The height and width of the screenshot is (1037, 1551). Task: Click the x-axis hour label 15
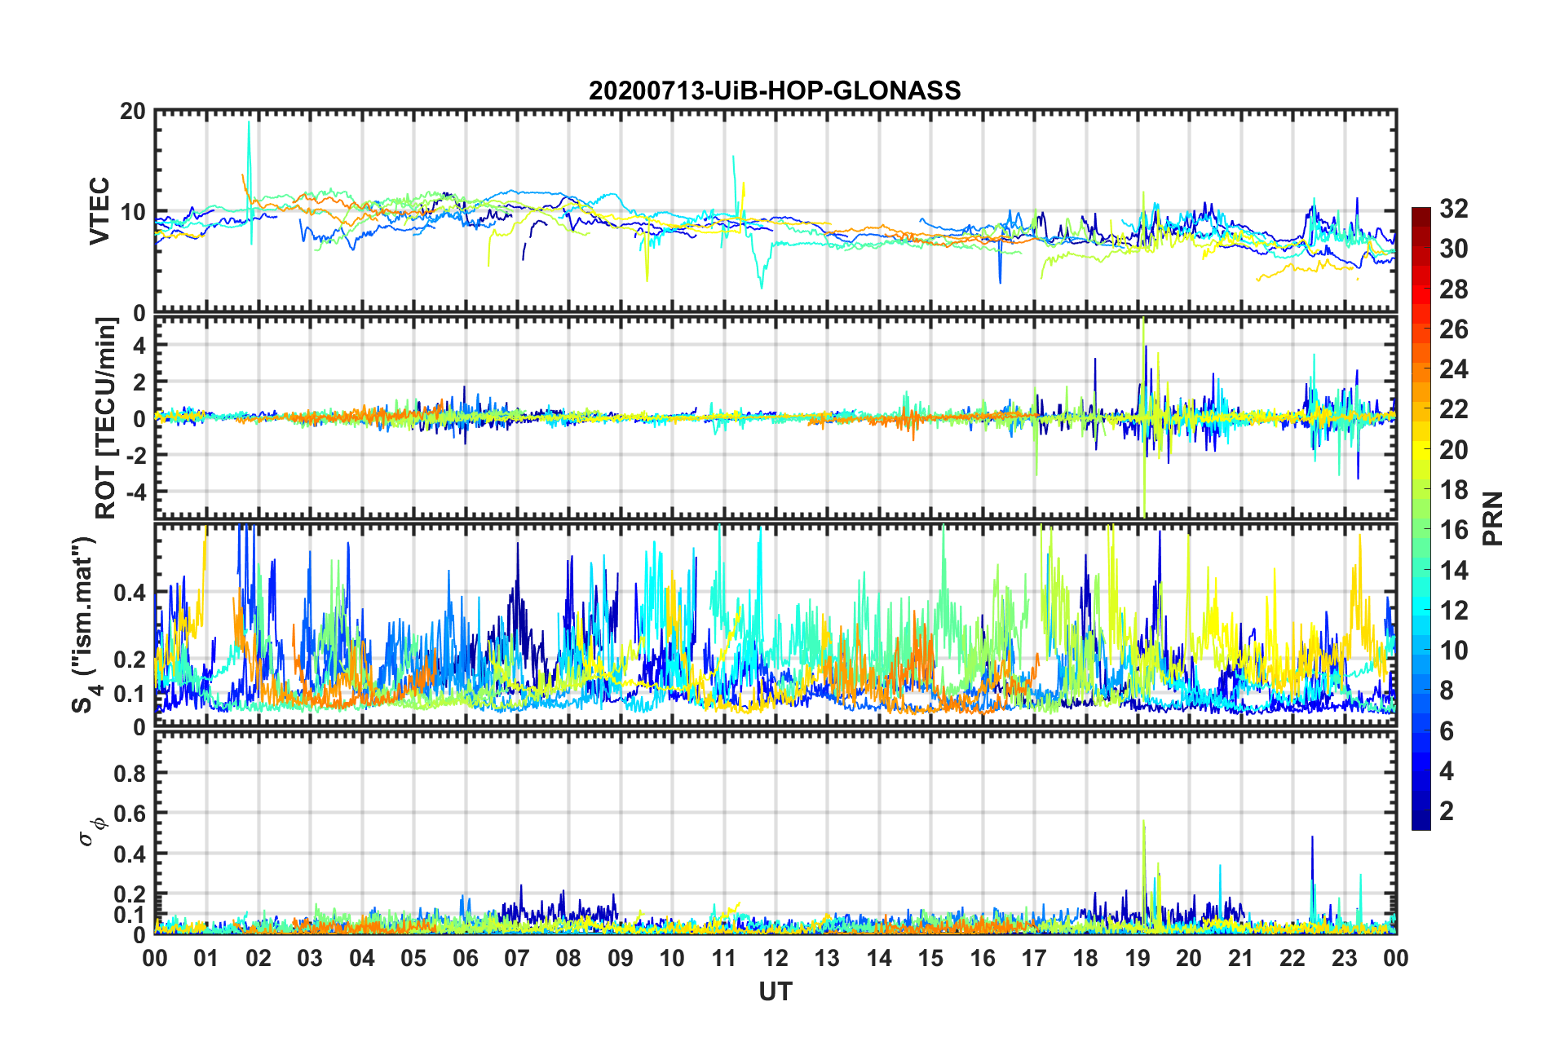[930, 958]
